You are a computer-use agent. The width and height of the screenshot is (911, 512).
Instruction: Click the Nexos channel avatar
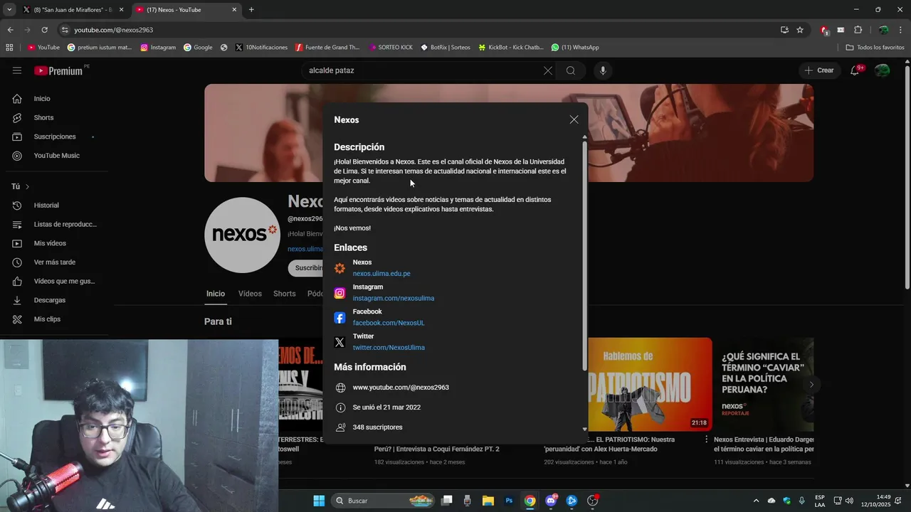pyautogui.click(x=242, y=235)
